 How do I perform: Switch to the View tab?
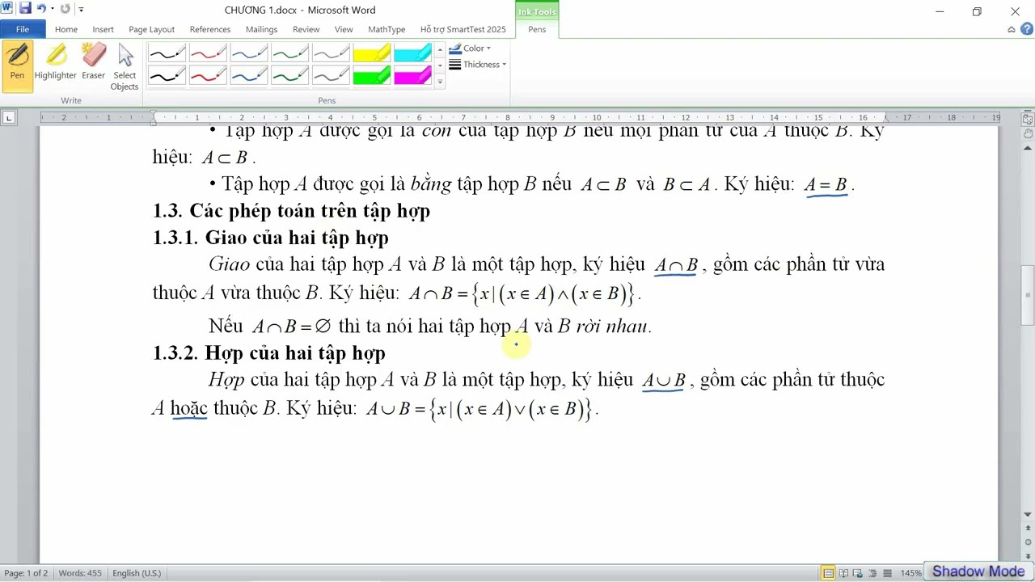tap(344, 29)
